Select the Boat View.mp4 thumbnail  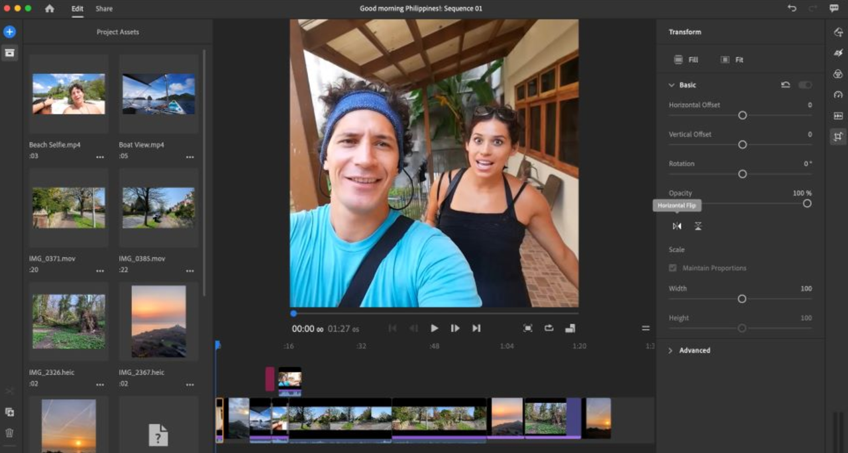(x=159, y=95)
